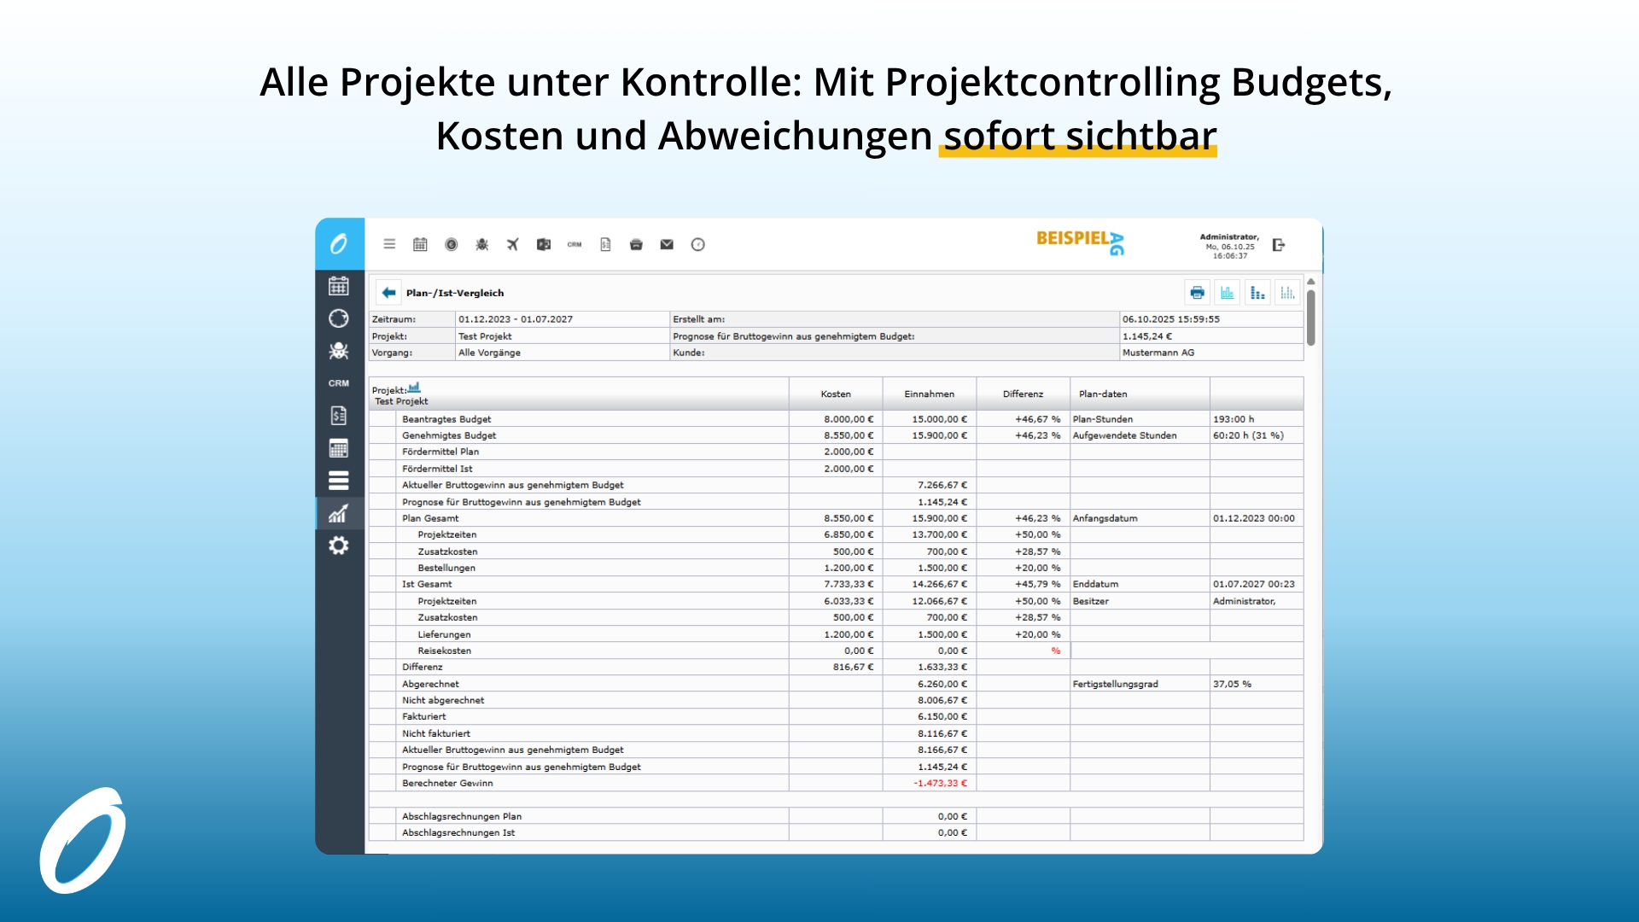Click small chart icon beside Projekt label
The height and width of the screenshot is (922, 1639).
point(414,388)
